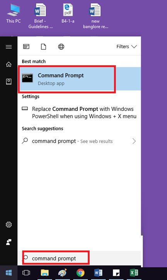Go to Home in search sidebar
The height and width of the screenshot is (280, 167).
[x=9, y=64]
